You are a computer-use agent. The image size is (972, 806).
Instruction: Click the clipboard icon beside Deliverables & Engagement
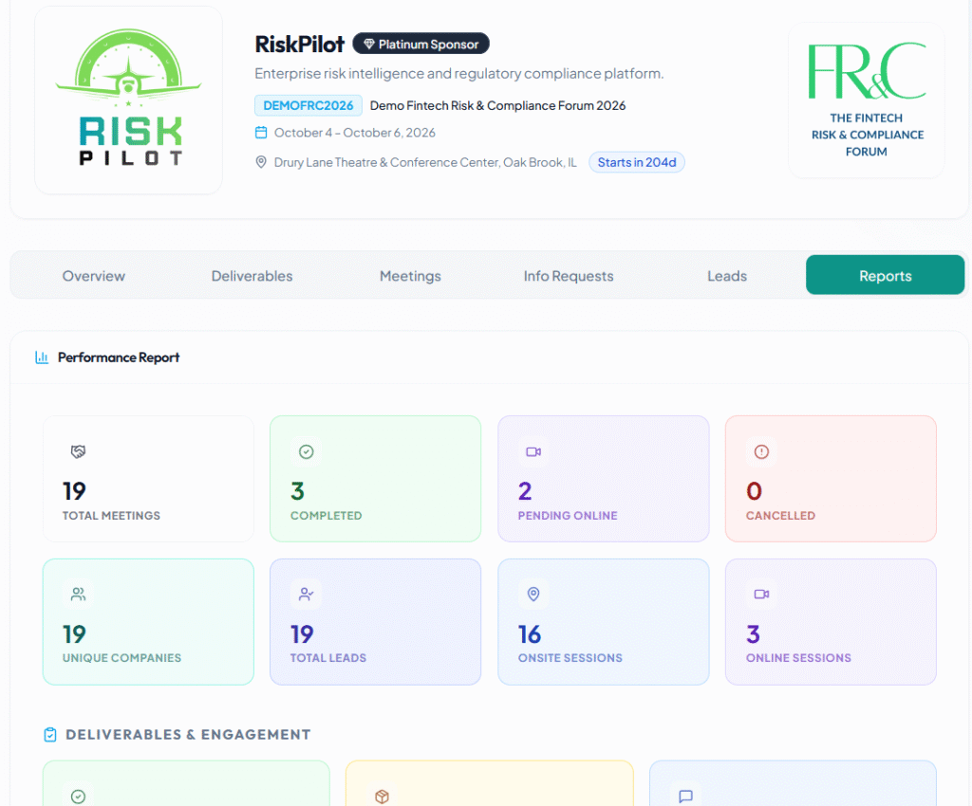point(50,735)
